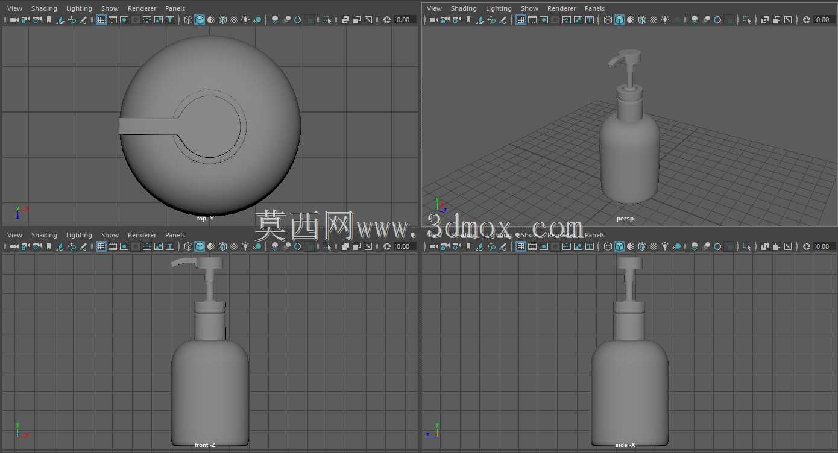Select Smooth Shade All in top view panel

tap(200, 20)
